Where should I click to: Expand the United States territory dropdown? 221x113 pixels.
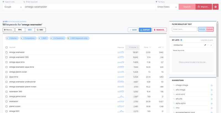click(x=167, y=7)
